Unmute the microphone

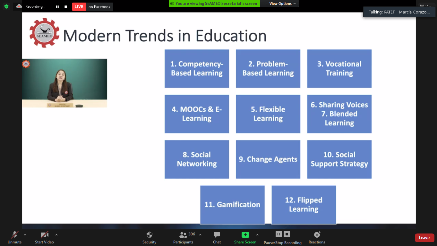click(x=15, y=235)
